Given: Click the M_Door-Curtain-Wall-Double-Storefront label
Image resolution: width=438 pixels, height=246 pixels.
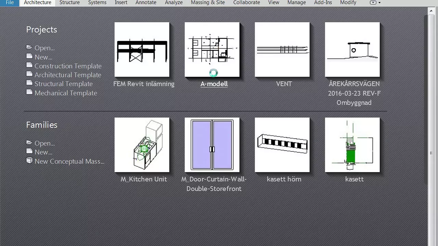Looking at the screenshot, I should tap(214, 184).
